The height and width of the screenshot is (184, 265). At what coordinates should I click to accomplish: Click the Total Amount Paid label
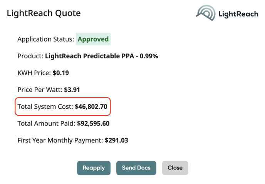tap(47, 123)
